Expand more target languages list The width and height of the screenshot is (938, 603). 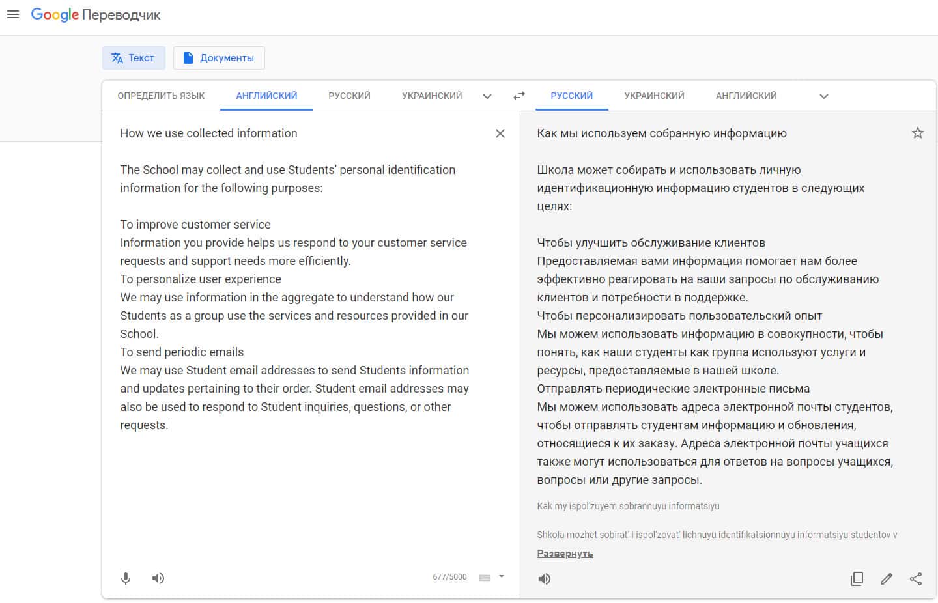click(823, 96)
